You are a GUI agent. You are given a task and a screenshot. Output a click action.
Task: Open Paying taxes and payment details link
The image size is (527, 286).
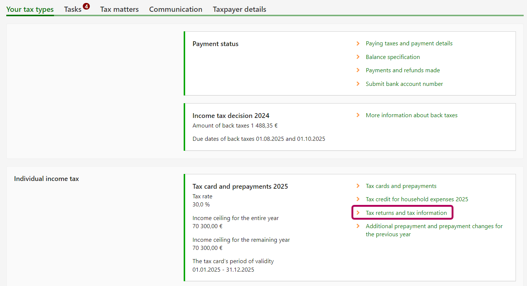tap(409, 43)
